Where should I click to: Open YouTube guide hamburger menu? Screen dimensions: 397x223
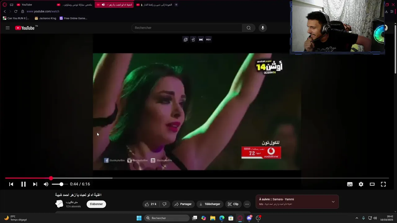[x=8, y=28]
